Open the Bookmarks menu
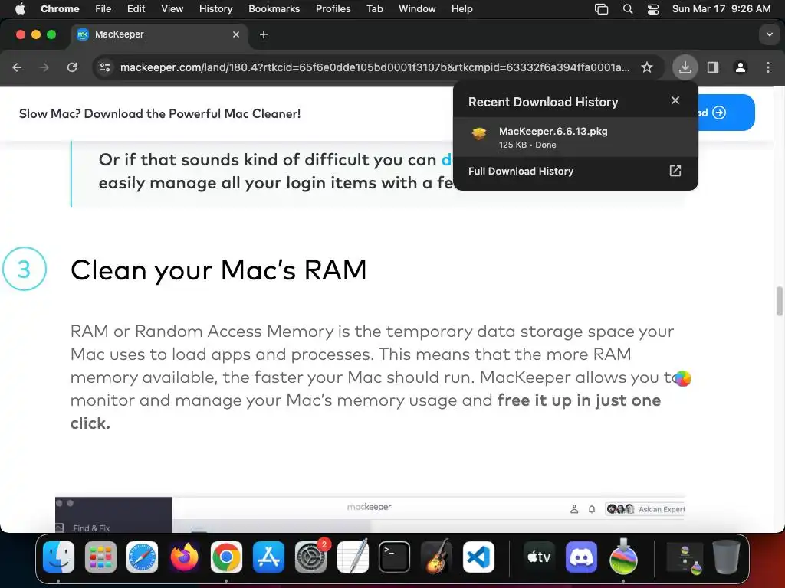The height and width of the screenshot is (588, 785). 274,8
